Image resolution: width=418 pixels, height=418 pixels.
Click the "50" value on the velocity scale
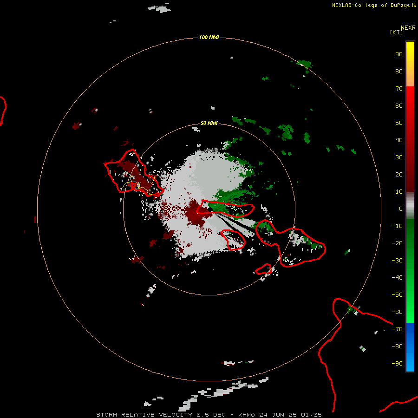pyautogui.click(x=399, y=123)
